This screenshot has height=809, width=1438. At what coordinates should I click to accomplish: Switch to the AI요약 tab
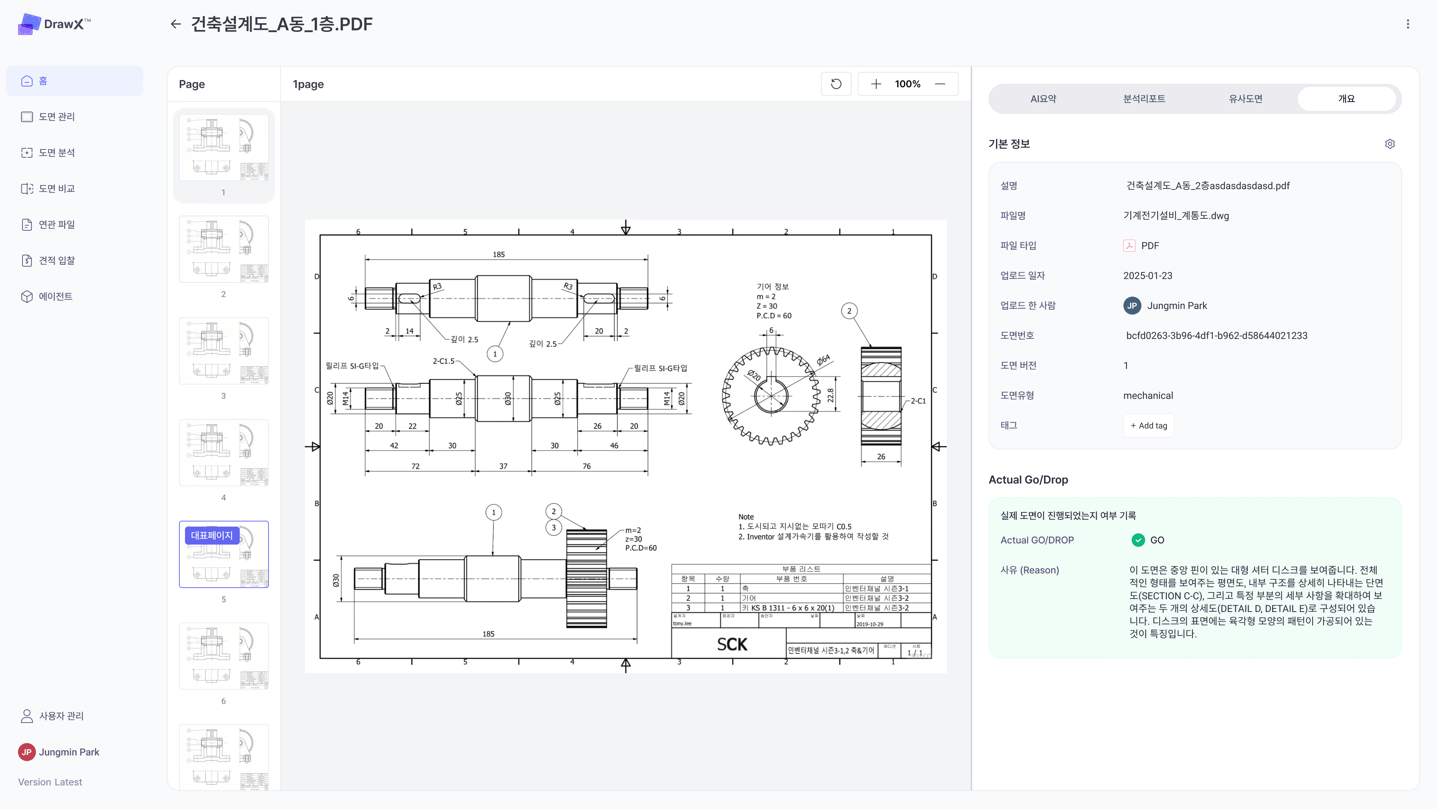click(1043, 99)
